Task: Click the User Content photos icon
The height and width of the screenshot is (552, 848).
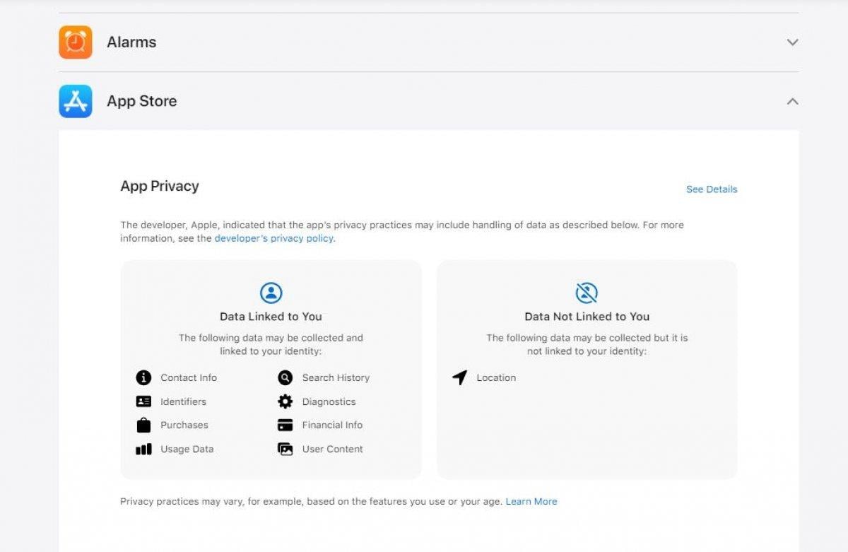Action: click(x=285, y=450)
